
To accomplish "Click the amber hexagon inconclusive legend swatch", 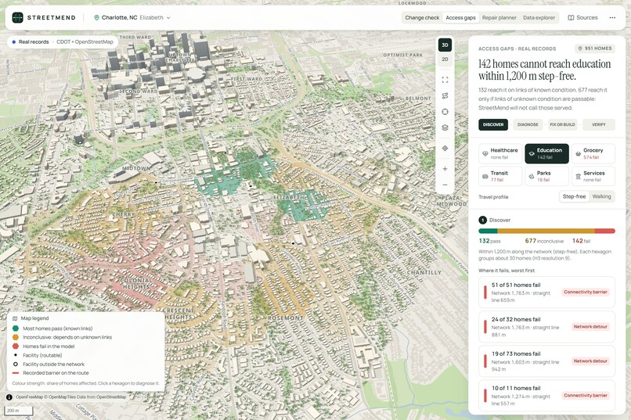I will [x=16, y=337].
